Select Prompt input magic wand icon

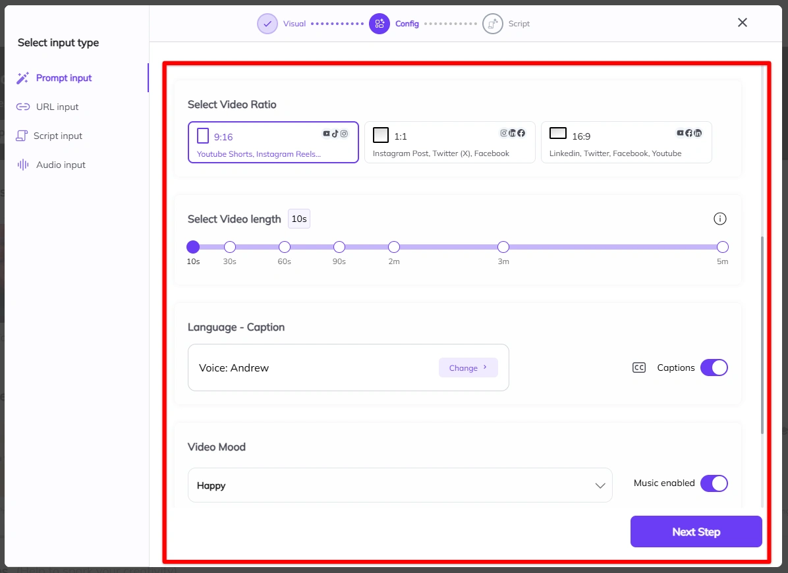tap(22, 78)
